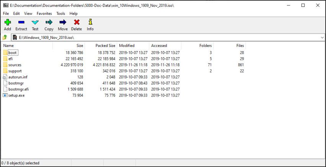Open the Info toolbar icon
This screenshot has width=326, height=167.
click(90, 22)
